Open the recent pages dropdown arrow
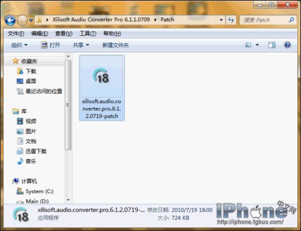The height and width of the screenshot is (231, 301). (x=31, y=21)
